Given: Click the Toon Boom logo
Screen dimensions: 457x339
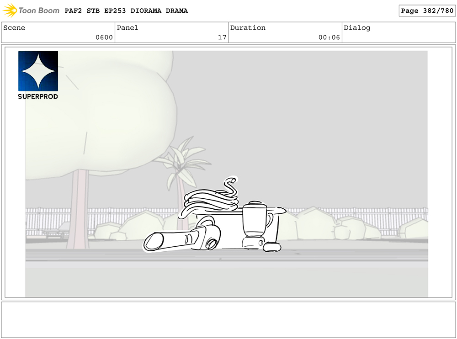Looking at the screenshot, I should click(x=31, y=11).
